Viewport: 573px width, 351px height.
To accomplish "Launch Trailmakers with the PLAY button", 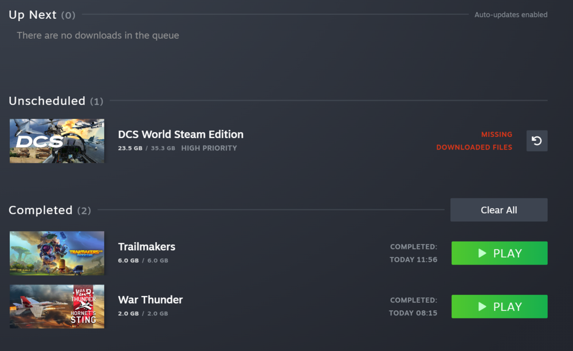I will [499, 253].
